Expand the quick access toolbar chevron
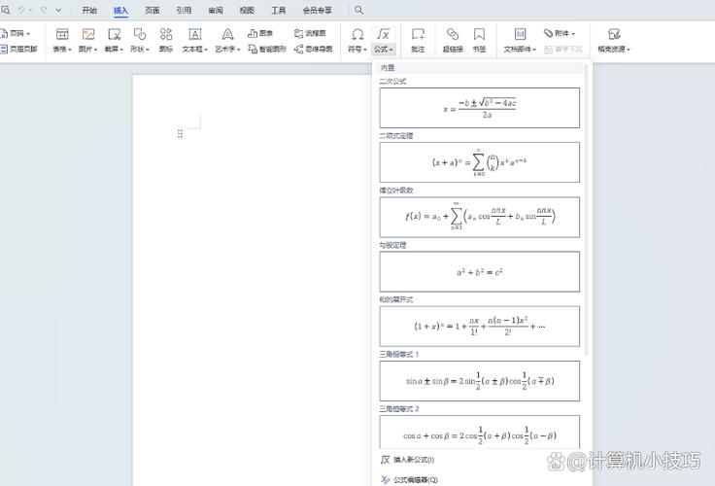This screenshot has height=486, width=715. pos(58,10)
